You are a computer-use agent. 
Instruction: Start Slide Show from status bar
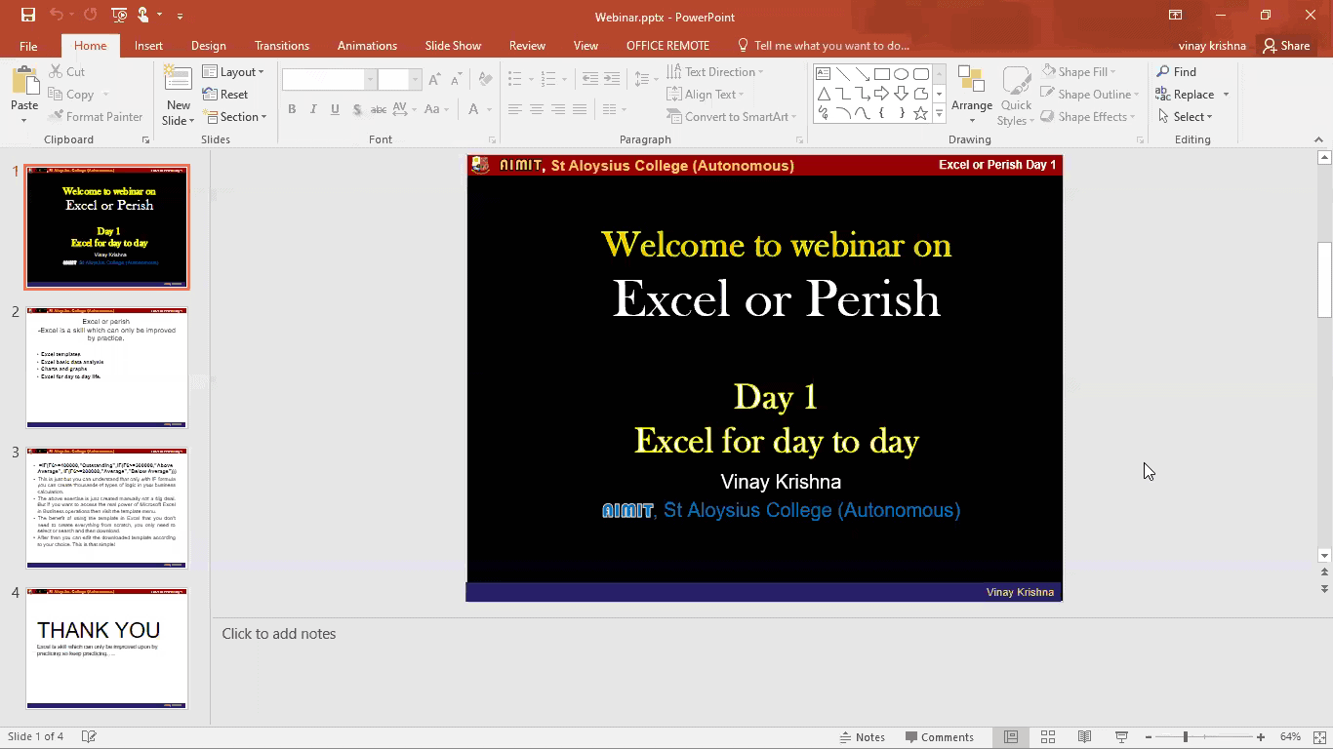1121,737
